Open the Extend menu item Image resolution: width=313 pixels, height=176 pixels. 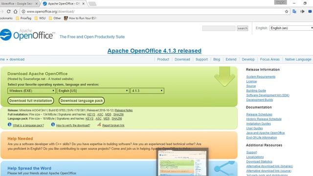point(231,60)
